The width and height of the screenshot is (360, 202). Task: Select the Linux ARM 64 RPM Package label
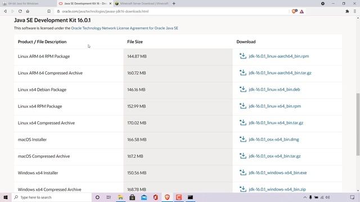point(44,56)
